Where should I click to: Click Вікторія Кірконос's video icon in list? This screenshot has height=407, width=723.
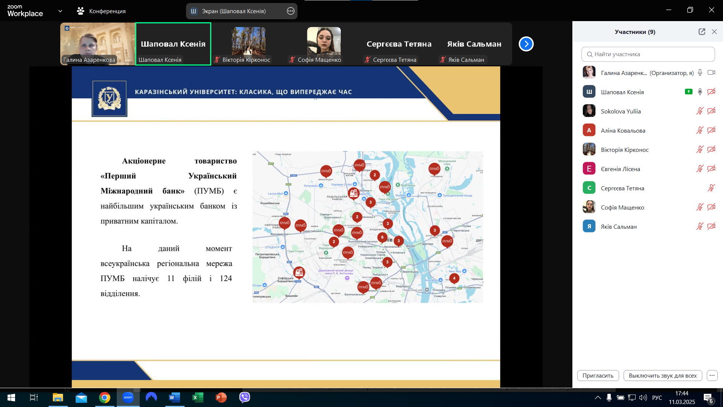pos(711,150)
